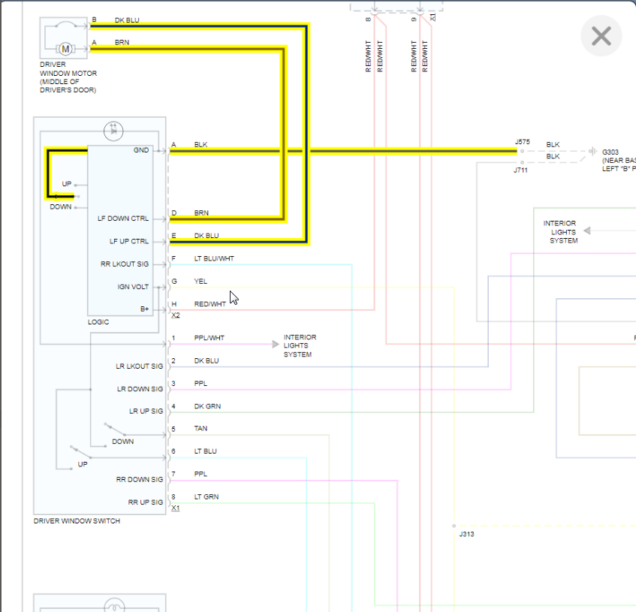
Task: Click the highlighted BLK ground wire
Action: [342, 151]
